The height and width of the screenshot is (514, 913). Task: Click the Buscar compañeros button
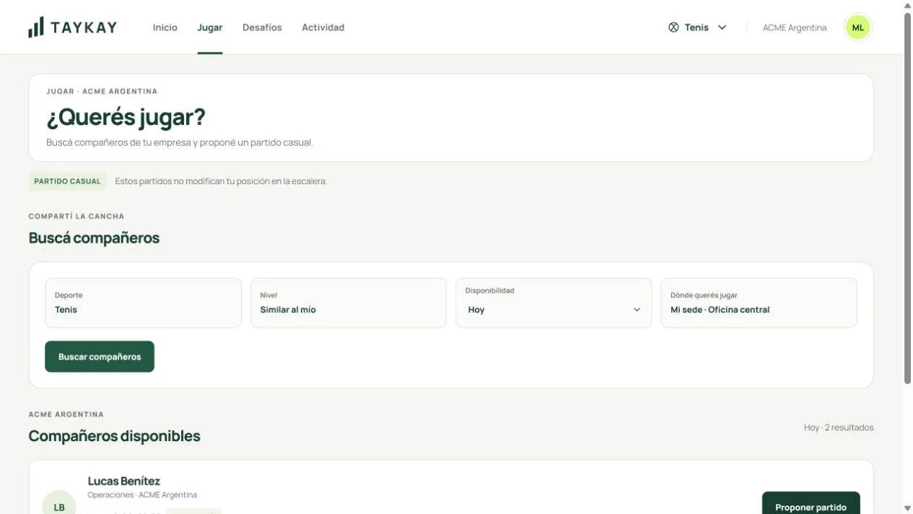coord(100,357)
